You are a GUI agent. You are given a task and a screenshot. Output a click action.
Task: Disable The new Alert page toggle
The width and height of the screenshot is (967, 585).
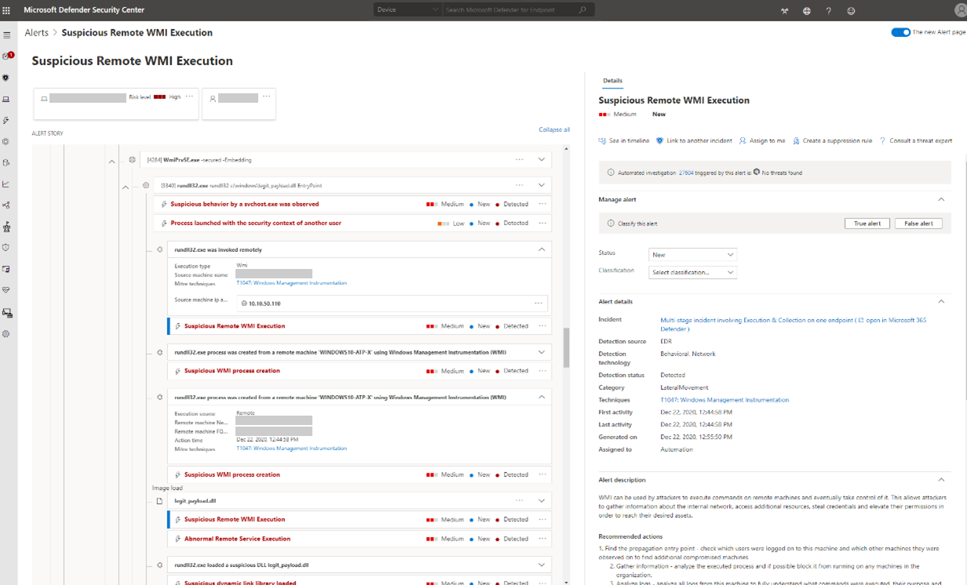click(x=899, y=33)
